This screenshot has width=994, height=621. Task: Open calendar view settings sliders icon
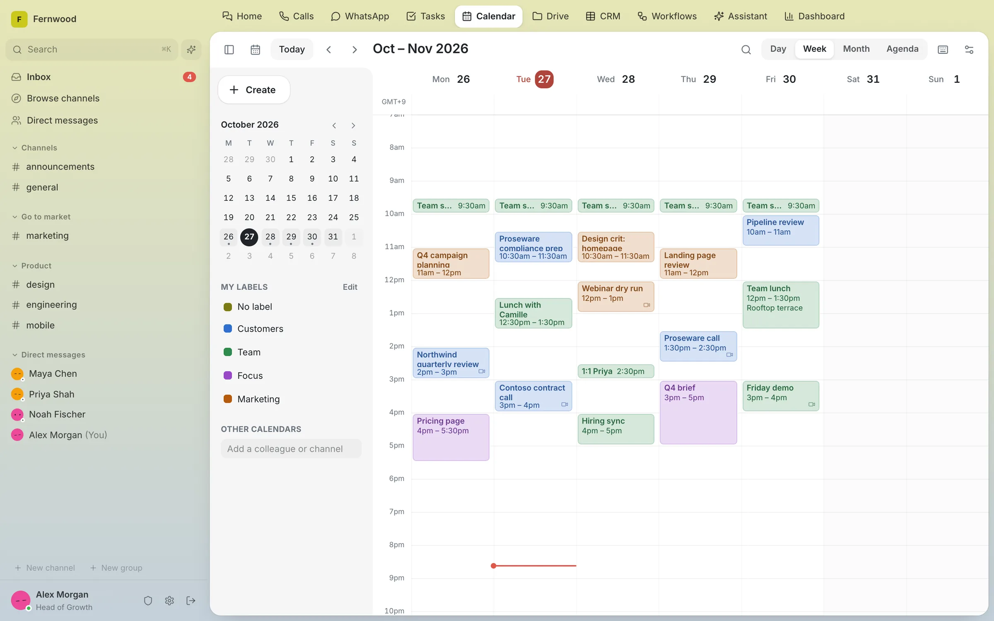point(969,50)
